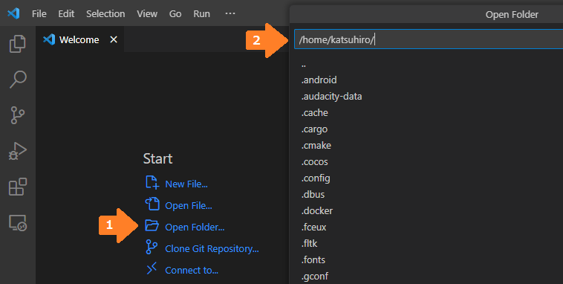Click the Connect to remote icon
This screenshot has height=284, width=563.
coord(152,268)
